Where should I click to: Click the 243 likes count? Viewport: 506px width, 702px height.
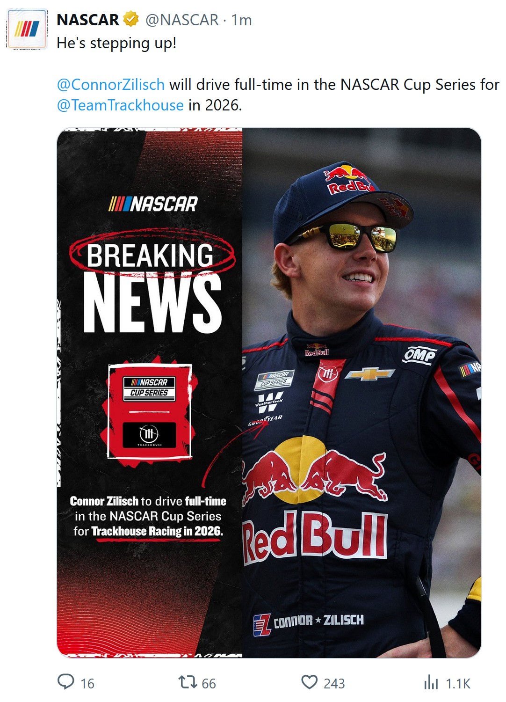334,683
